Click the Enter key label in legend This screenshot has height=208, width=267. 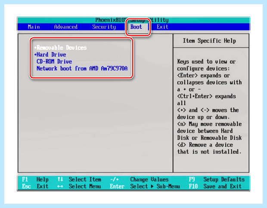[x=117, y=187]
